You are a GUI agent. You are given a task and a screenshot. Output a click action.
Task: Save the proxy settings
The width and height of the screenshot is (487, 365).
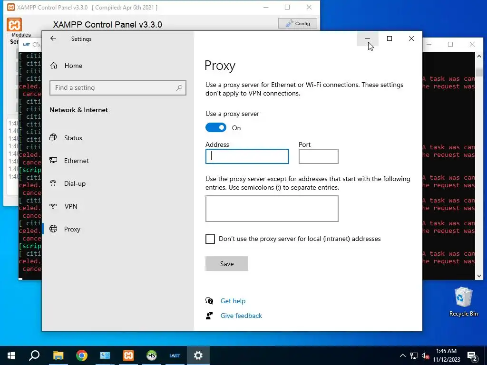[227, 263]
